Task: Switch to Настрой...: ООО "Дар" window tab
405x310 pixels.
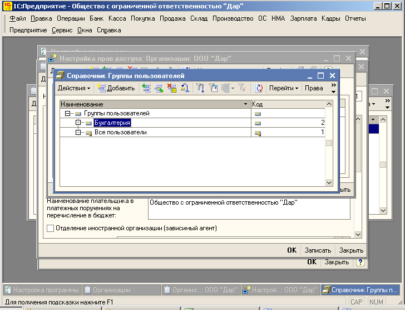Action: 281,290
